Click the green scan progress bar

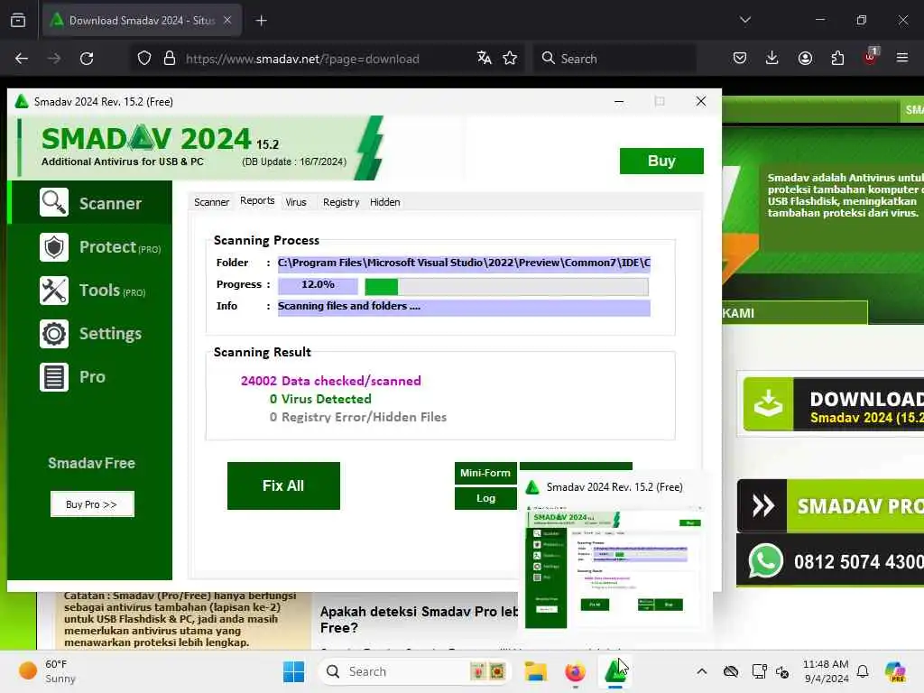point(506,286)
